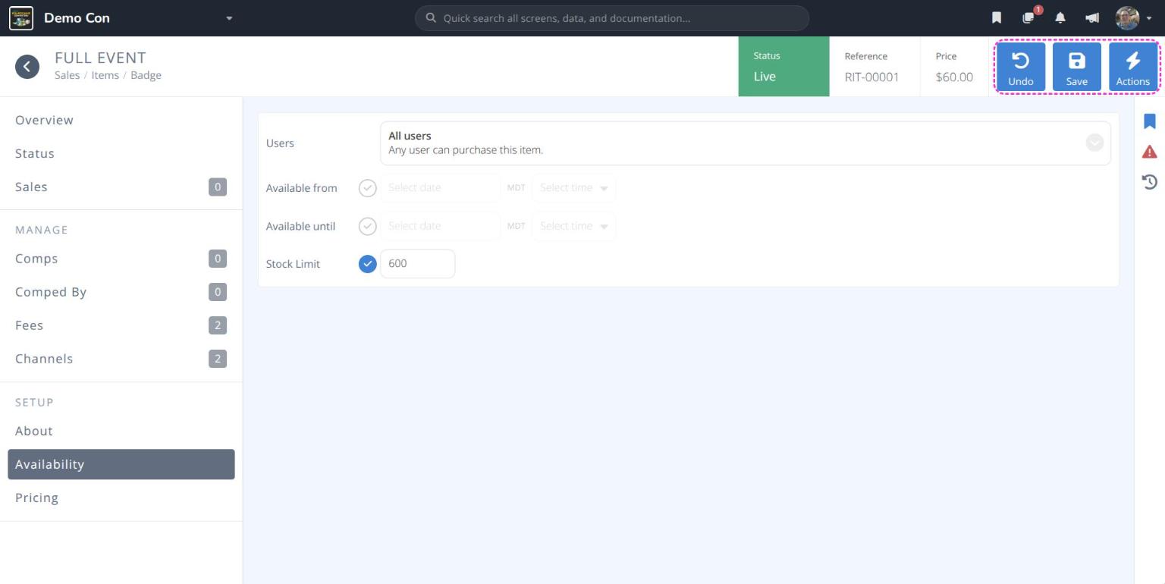Open the user avatar menu
The image size is (1165, 584).
[1127, 18]
